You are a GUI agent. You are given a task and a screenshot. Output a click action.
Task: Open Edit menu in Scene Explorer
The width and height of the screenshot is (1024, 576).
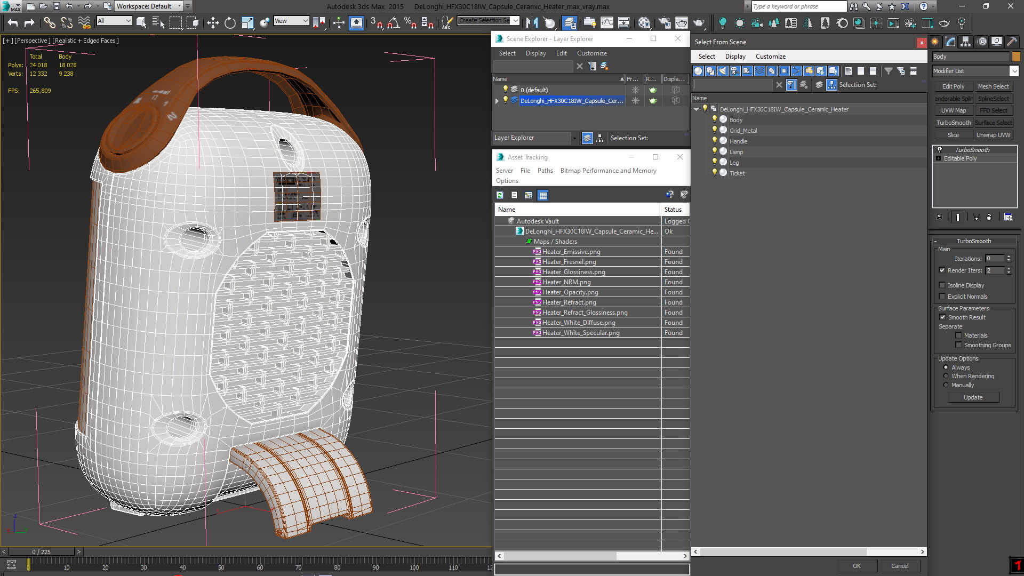[561, 53]
